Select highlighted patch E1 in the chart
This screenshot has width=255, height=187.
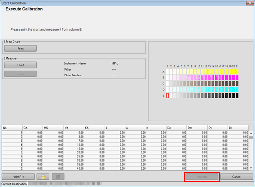tap(167, 96)
